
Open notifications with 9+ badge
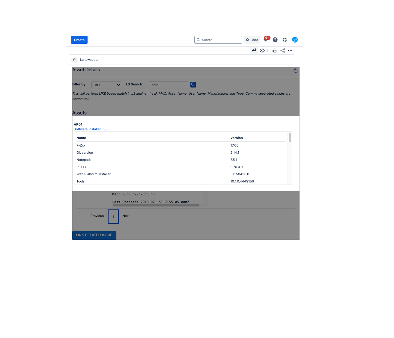[266, 40]
